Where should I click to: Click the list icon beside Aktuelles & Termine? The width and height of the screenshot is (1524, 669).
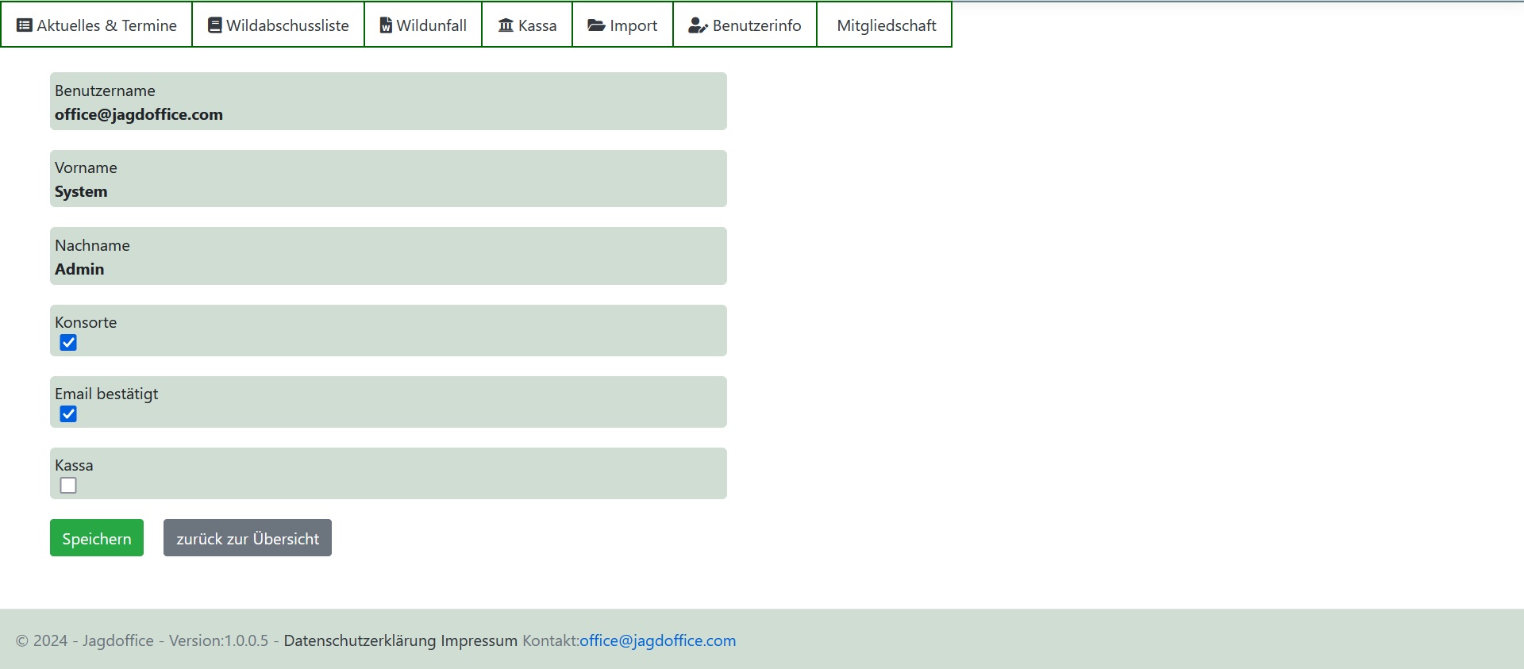[25, 25]
